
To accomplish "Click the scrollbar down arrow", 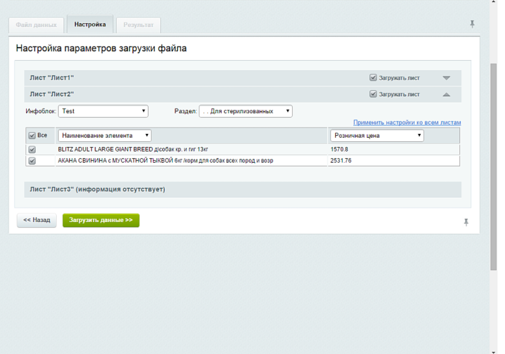I will (494, 350).
